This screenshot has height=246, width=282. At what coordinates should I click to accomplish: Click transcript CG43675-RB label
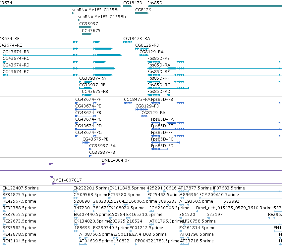tap(95, 92)
